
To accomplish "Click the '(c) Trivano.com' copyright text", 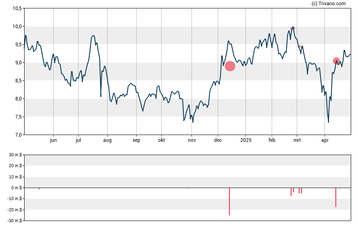I will [x=329, y=3].
